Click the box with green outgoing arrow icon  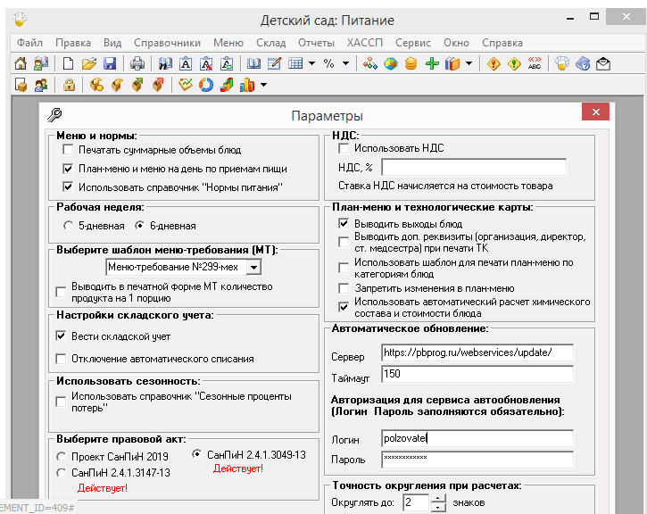[x=137, y=85]
